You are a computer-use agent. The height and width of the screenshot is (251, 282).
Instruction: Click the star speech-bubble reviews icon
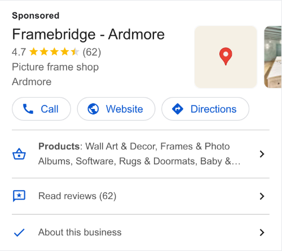pos(19,196)
